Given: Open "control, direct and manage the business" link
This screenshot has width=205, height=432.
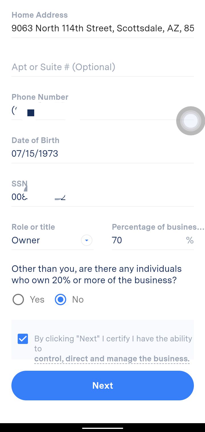Looking at the screenshot, I should click(112, 358).
